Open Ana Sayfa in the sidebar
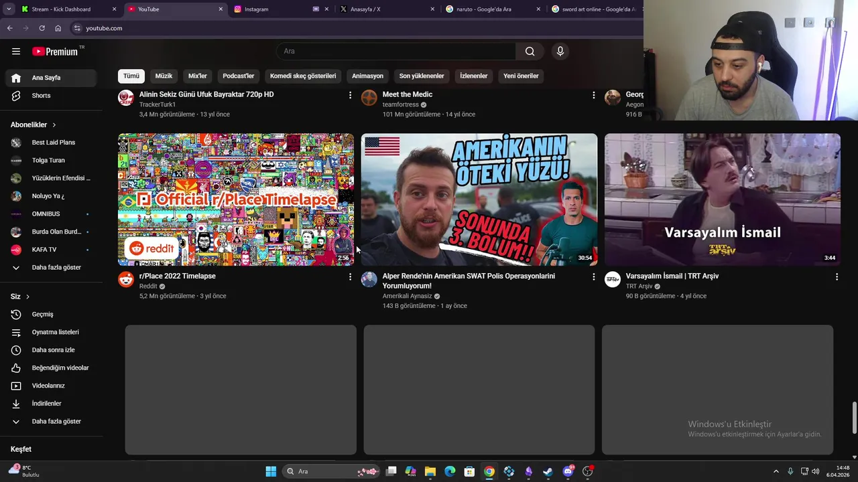 point(52,78)
